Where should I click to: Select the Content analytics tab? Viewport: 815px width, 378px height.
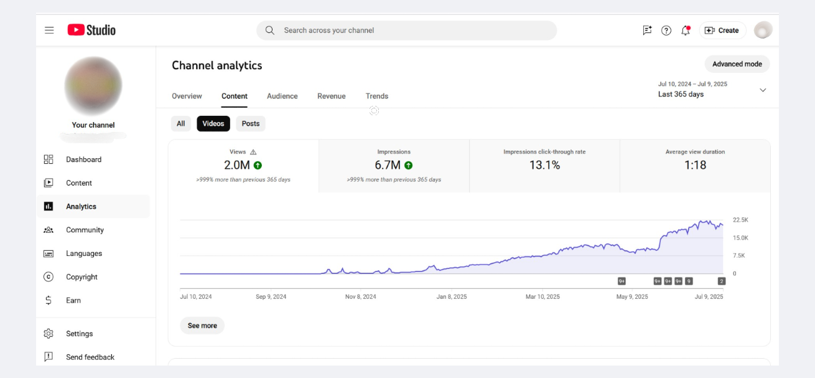tap(235, 96)
